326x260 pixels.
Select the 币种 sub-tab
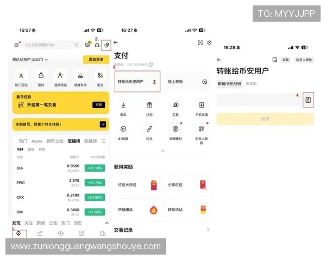[20, 149]
